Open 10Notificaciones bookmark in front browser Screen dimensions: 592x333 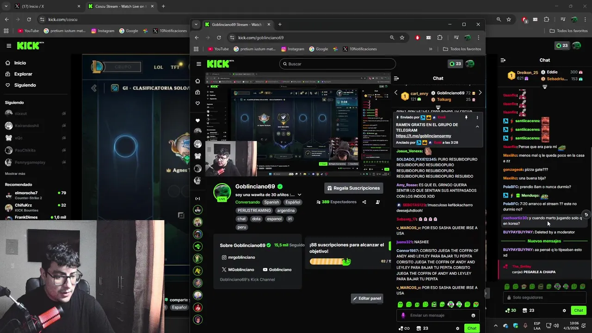coord(359,49)
